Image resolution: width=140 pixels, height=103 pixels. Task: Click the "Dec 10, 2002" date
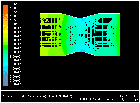(129, 96)
